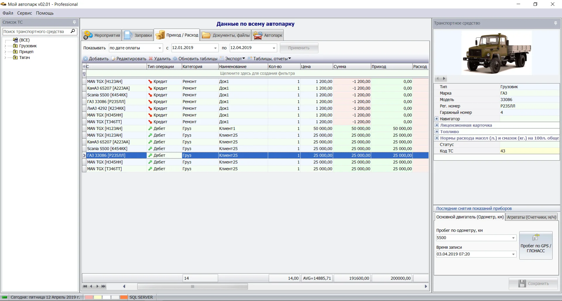Expand the Навигатор property row
This screenshot has height=301, width=562.
point(437,119)
